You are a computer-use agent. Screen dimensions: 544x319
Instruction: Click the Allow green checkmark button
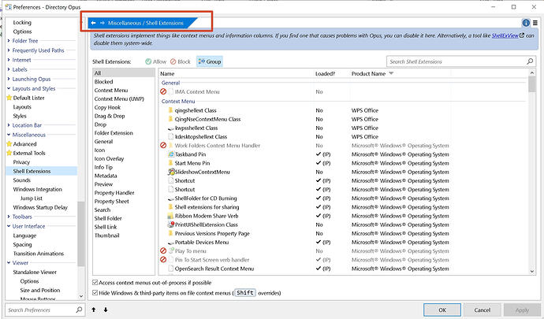[x=156, y=61]
